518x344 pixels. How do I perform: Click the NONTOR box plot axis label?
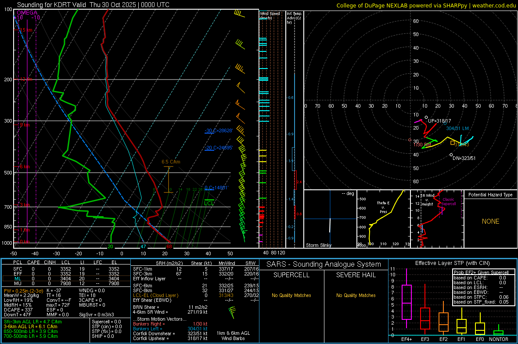coord(499,339)
